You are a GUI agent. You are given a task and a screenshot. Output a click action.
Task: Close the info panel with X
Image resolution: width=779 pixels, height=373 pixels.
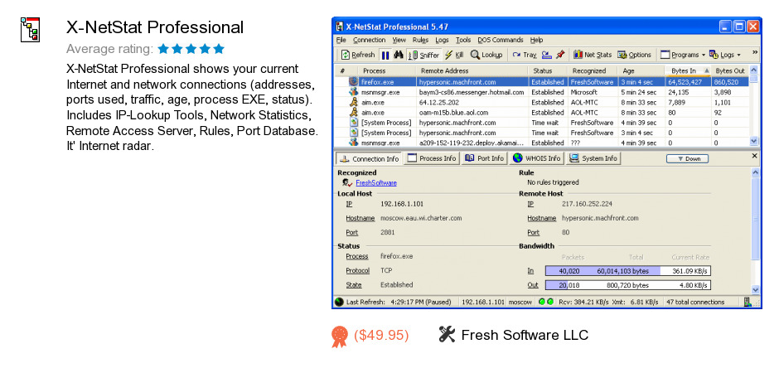(755, 156)
